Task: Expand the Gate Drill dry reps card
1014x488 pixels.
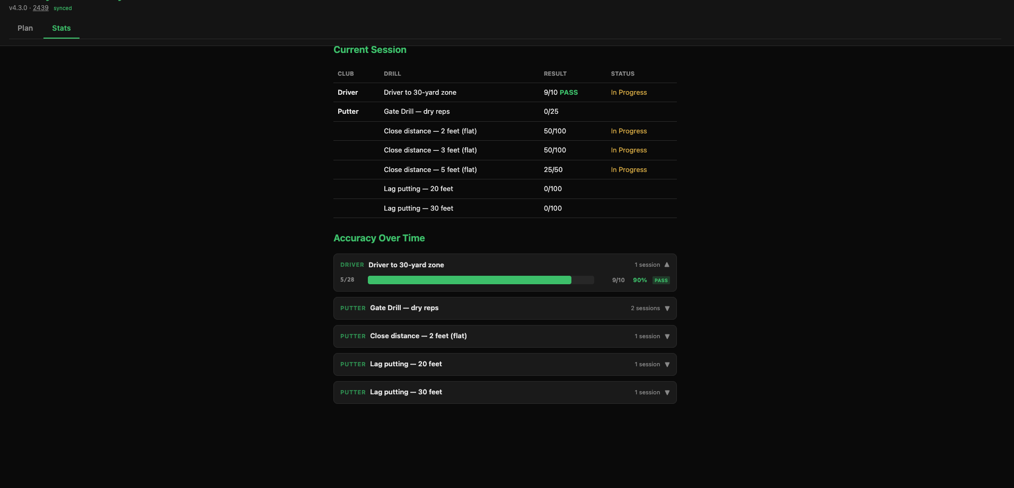Action: coord(505,308)
